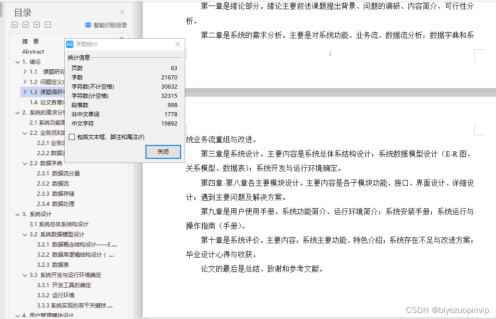This screenshot has height=319, width=496.
Task: Collapse the 3.2 系统数据模型设计 entry
Action: [x=25, y=235]
